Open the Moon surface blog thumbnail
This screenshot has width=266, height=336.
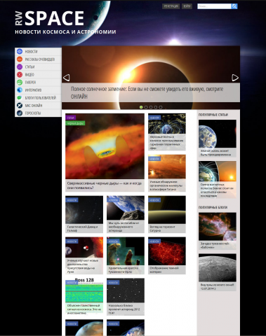coord(218,267)
